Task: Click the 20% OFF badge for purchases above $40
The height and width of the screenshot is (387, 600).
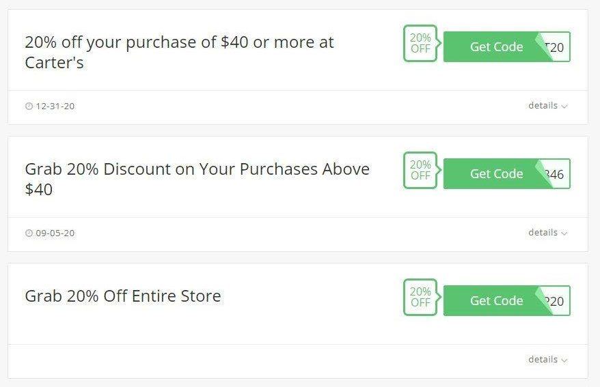Action: point(420,170)
